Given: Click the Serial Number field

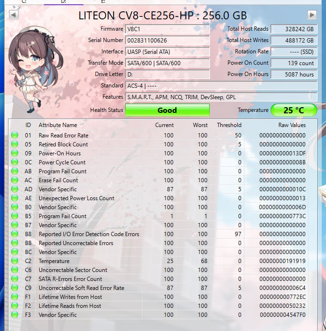Looking at the screenshot, I should click(167, 40).
